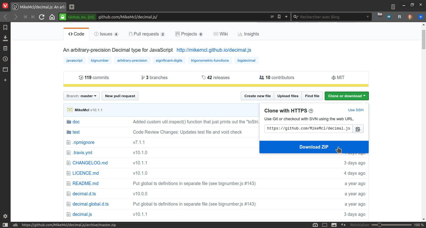Image resolution: width=426 pixels, height=228 pixels.
Task: Open Vivaldi settings gear
Action: point(5,216)
